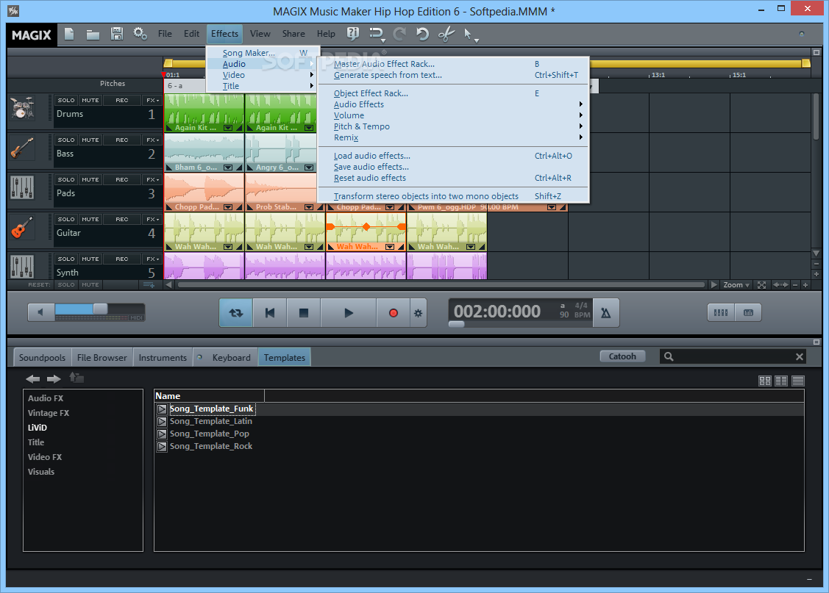This screenshot has width=829, height=593.
Task: Open the mixer button in transport
Action: 721,312
